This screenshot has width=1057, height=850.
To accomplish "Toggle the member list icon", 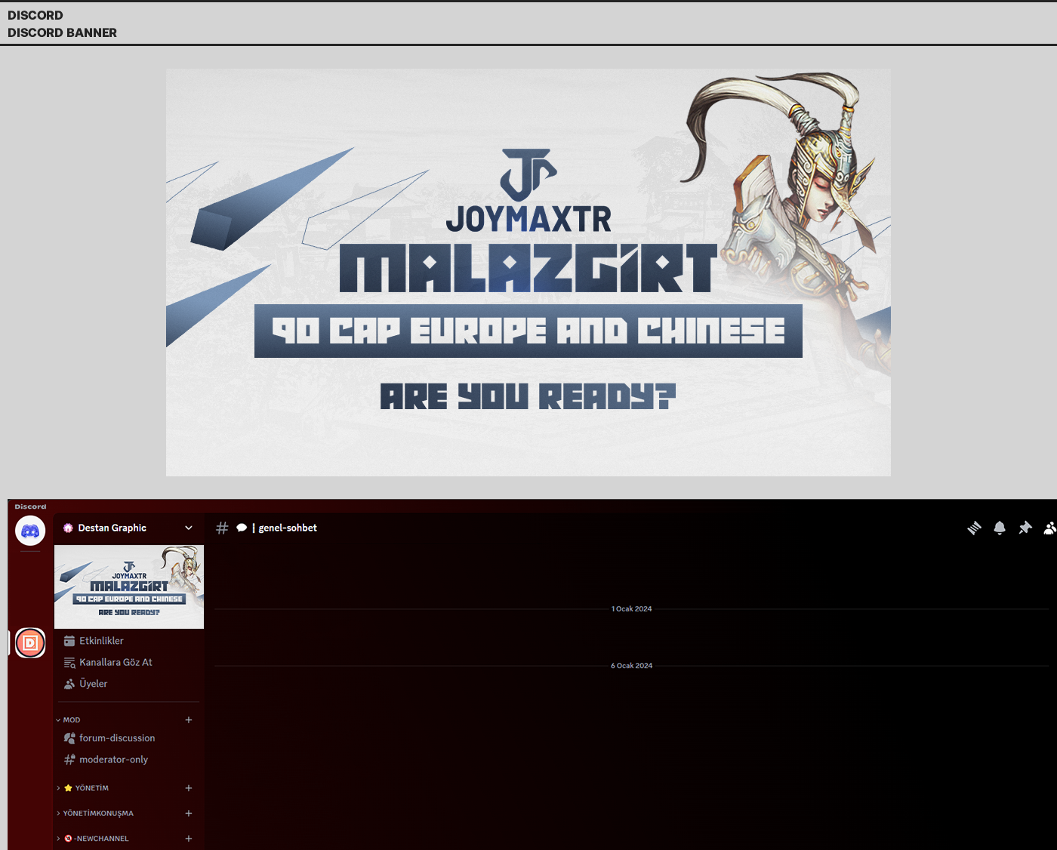I will (1049, 528).
